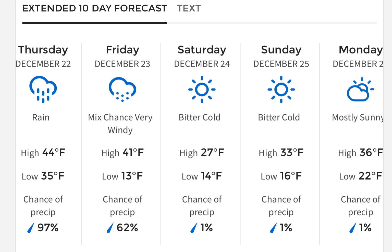
Task: Select the Extended 10 Day Forecast tab
Action: tap(95, 8)
